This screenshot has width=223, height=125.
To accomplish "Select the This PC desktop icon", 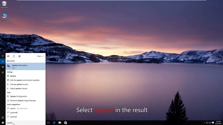I will pyautogui.click(x=5, y=17).
